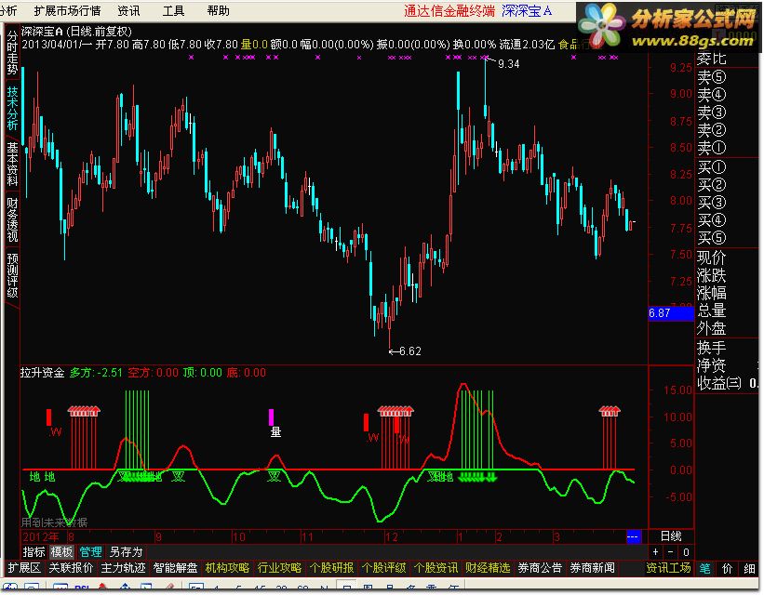
Task: Click the − zoom-out button
Action: pos(670,551)
